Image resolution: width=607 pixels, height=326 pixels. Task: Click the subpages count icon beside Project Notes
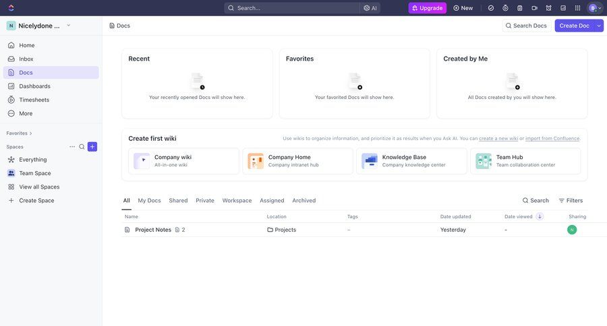point(180,230)
